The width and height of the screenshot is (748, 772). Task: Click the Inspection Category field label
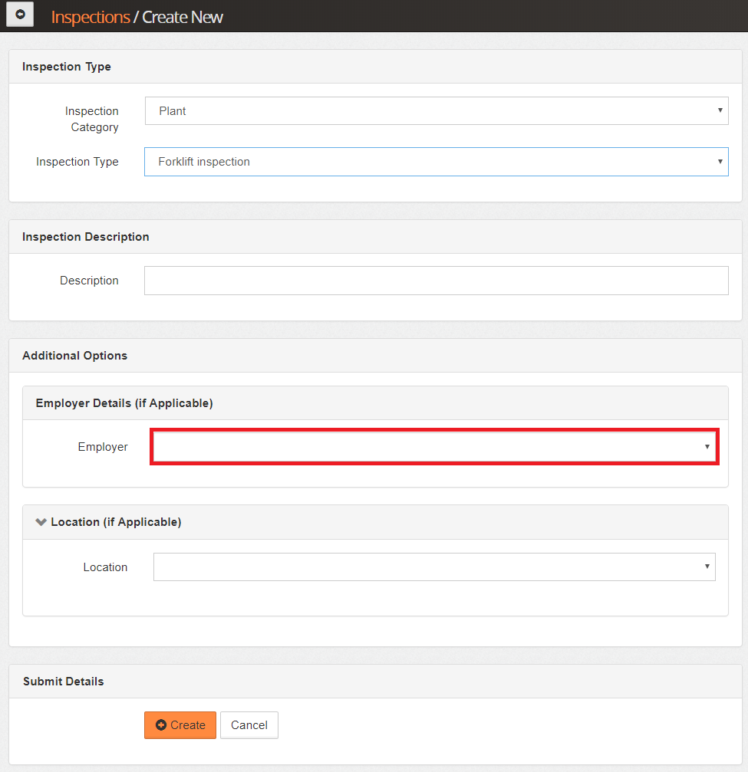click(93, 119)
